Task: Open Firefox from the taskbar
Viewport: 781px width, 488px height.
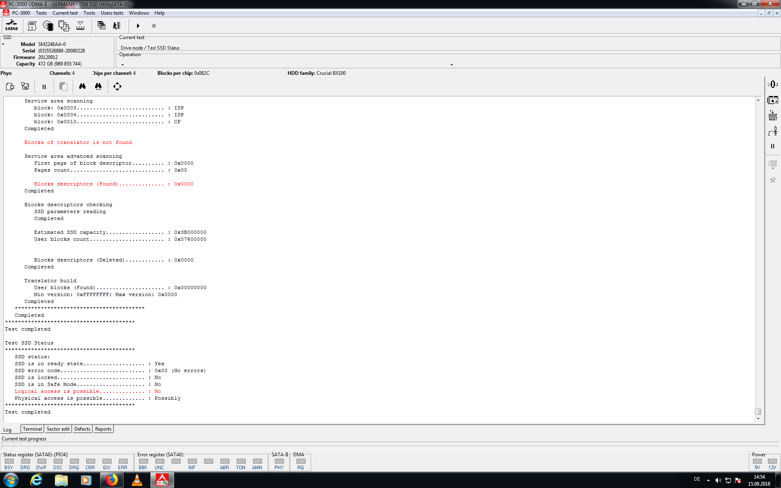Action: click(x=111, y=480)
